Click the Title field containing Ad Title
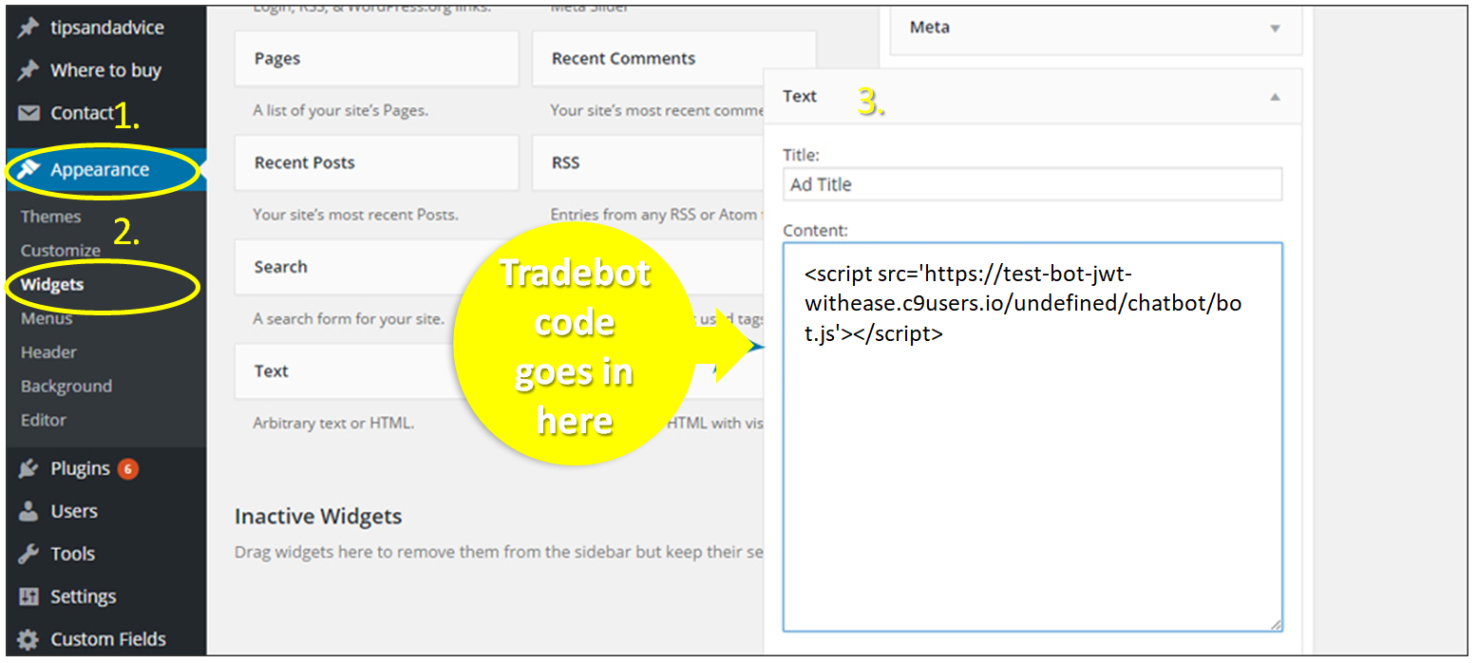 pos(1032,184)
